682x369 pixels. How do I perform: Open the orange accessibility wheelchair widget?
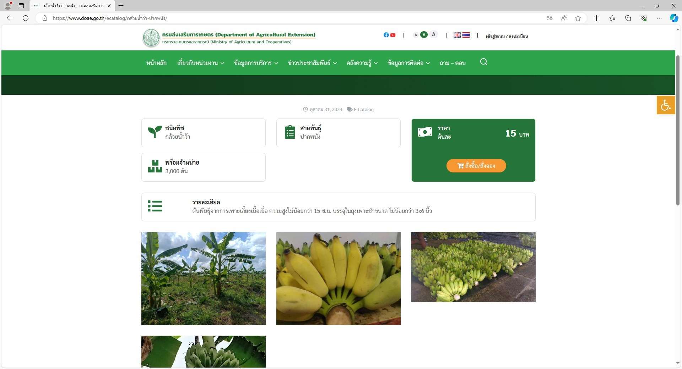click(x=665, y=105)
